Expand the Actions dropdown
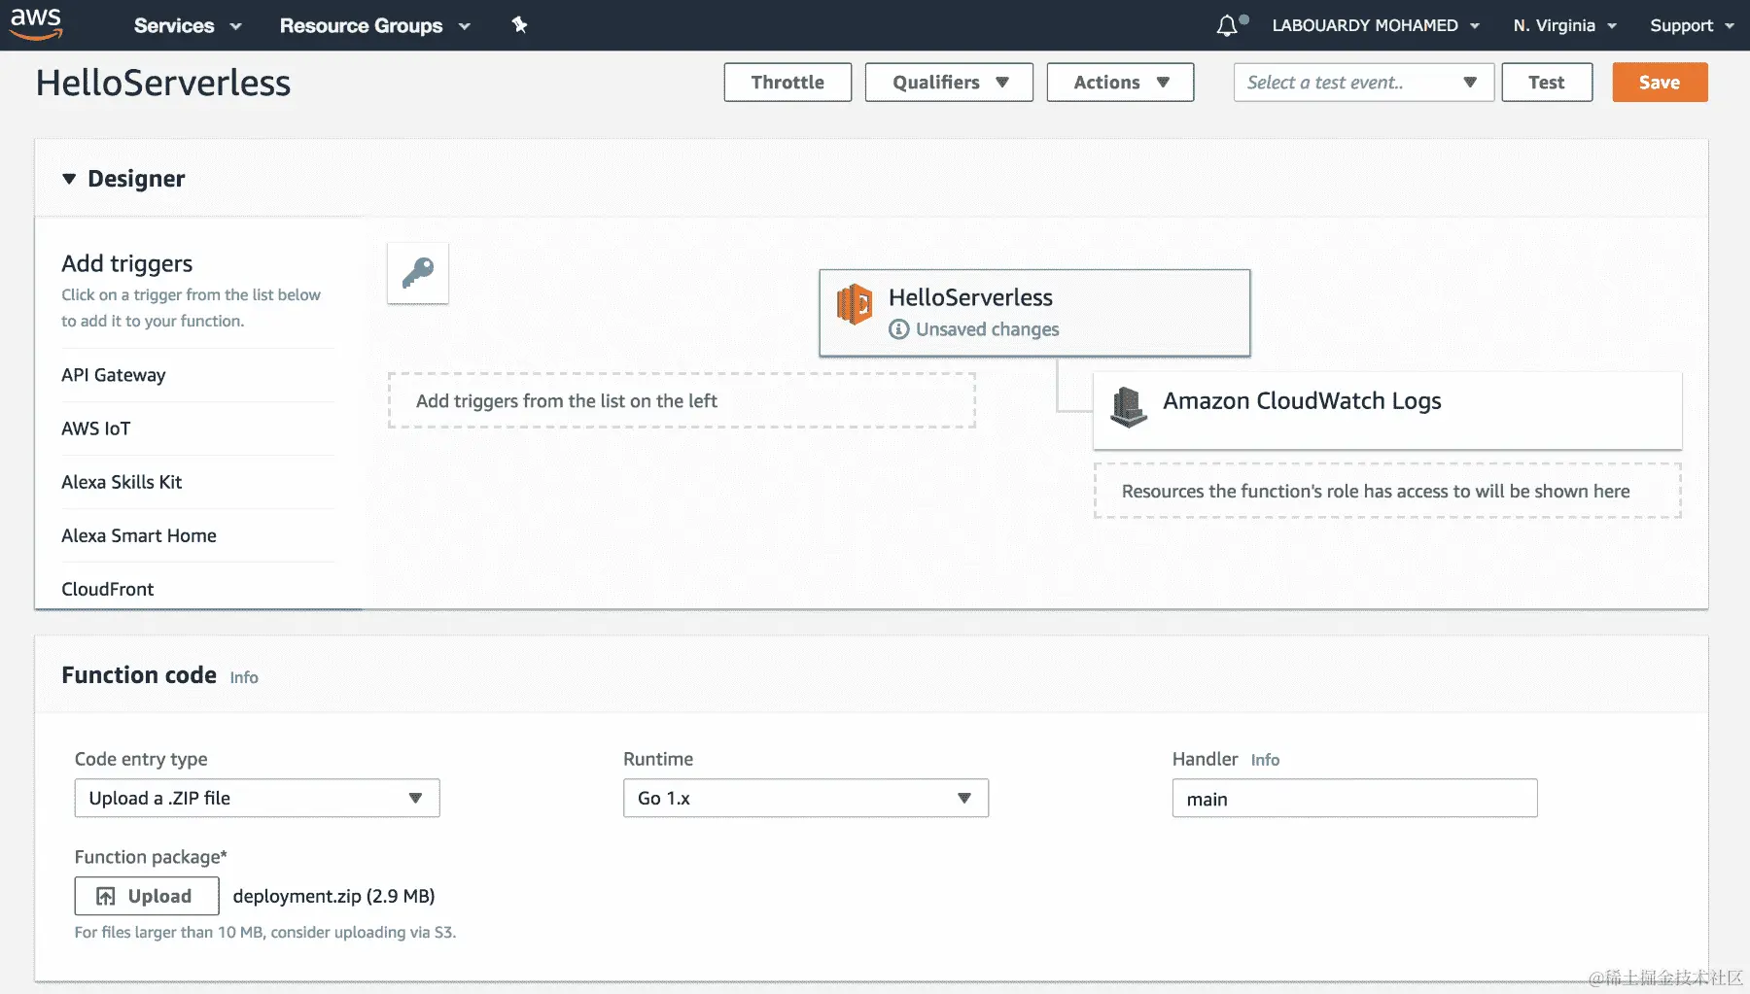This screenshot has width=1750, height=994. coord(1120,83)
